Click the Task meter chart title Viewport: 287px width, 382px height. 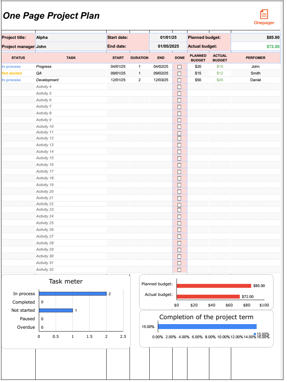[66, 281]
